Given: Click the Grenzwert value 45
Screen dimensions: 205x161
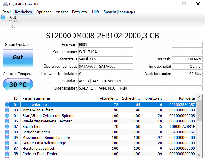Looking at the screenshot, I should [160, 127].
